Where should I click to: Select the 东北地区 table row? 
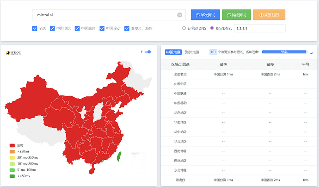click(x=239, y=170)
